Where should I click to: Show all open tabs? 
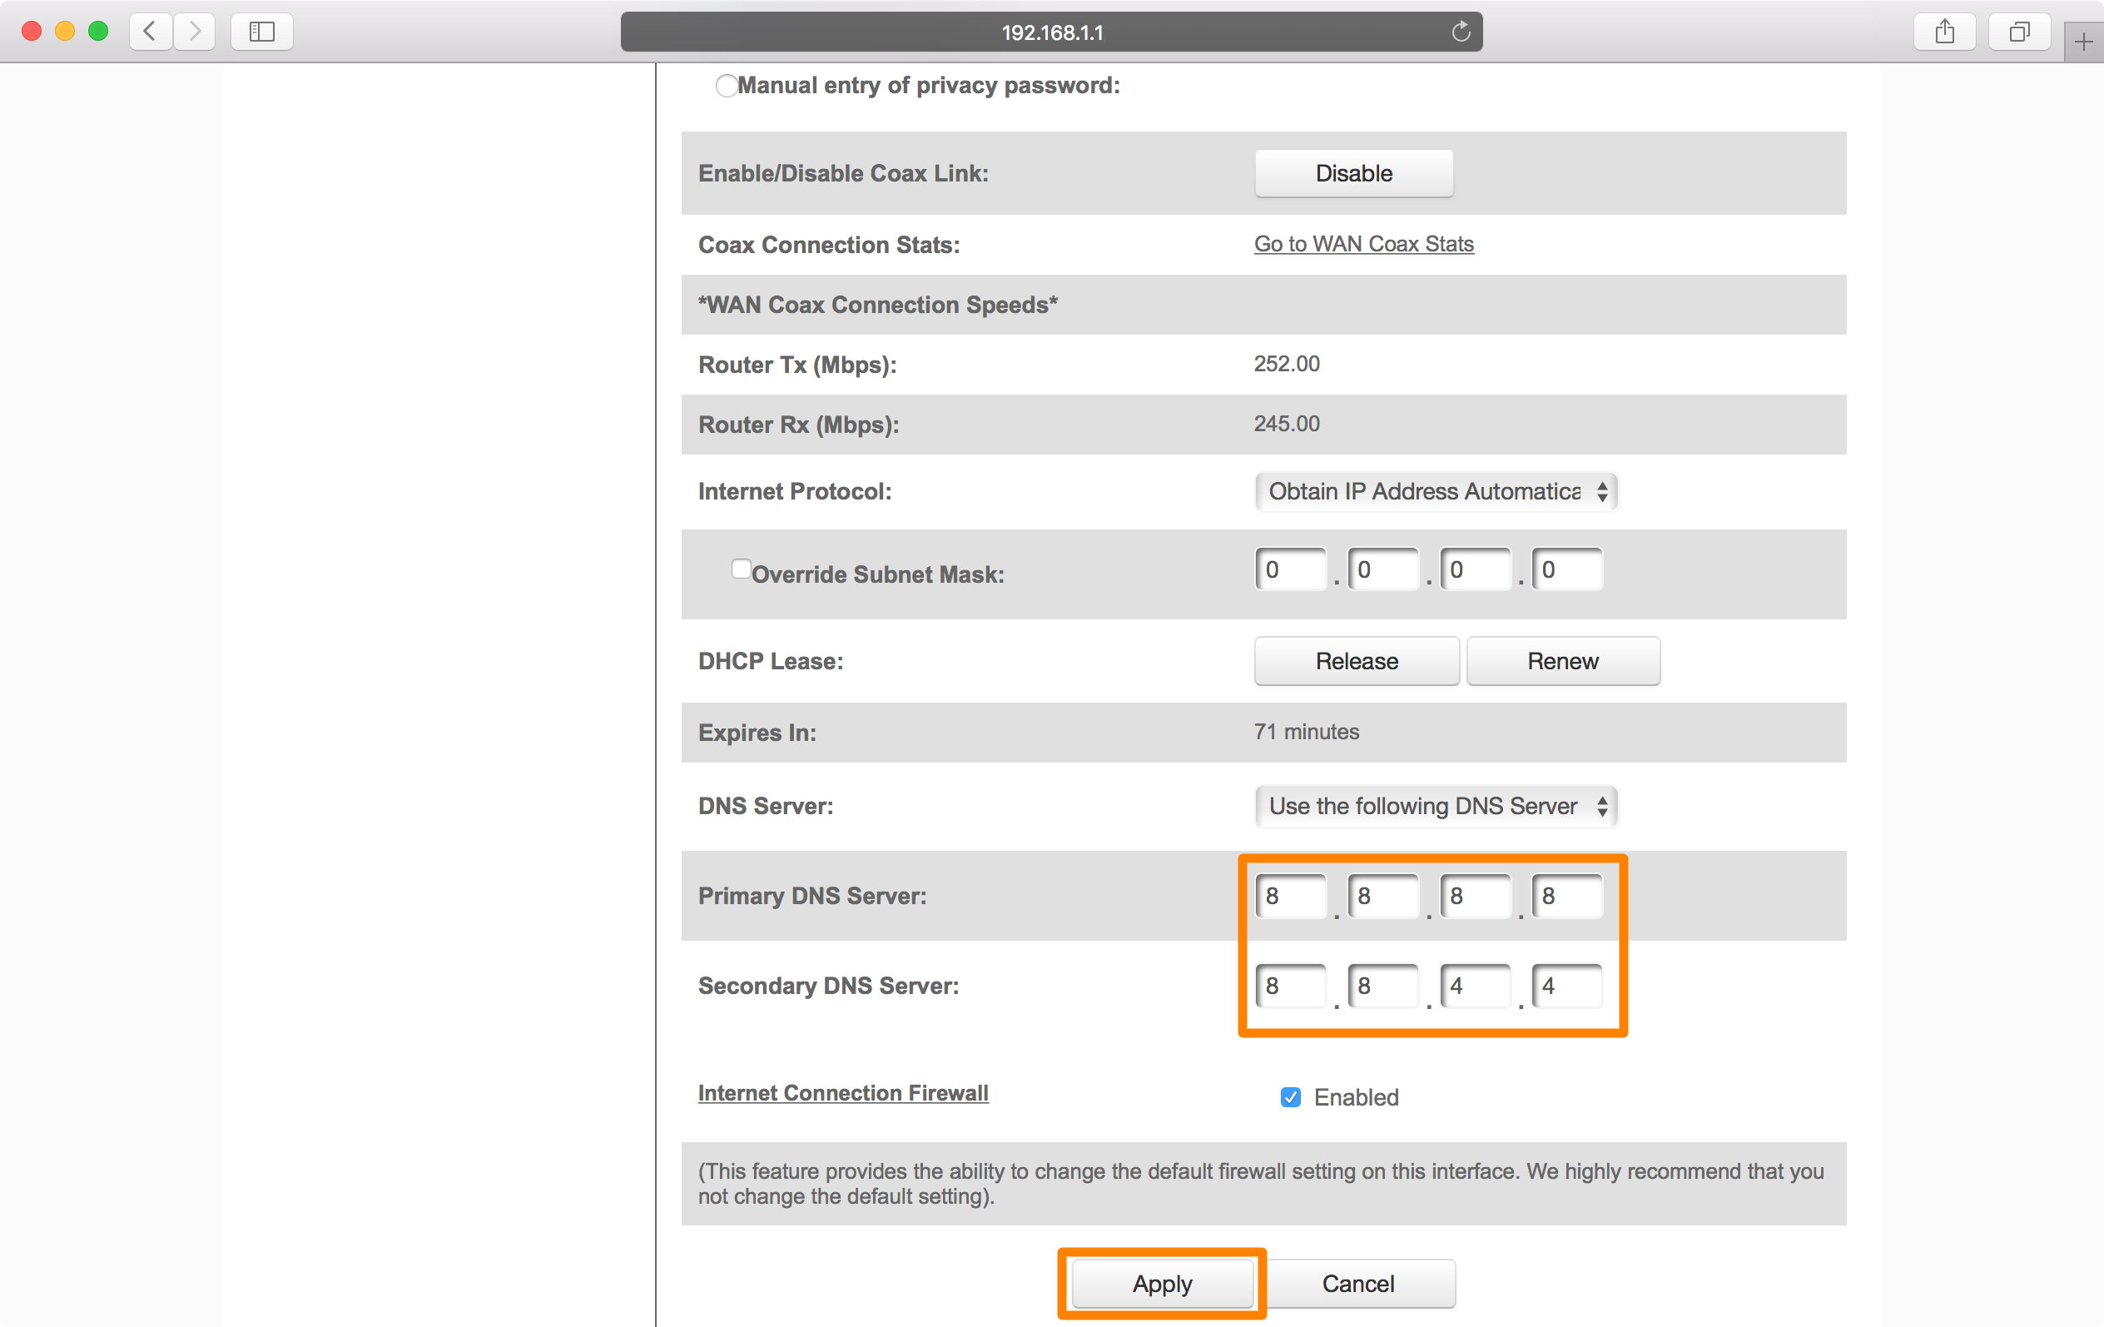[x=2019, y=32]
